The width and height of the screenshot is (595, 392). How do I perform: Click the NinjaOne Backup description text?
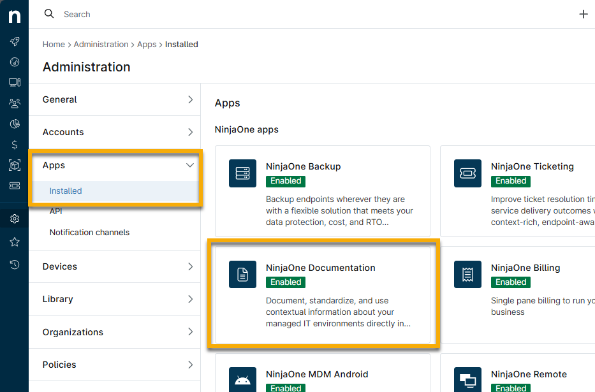point(339,211)
